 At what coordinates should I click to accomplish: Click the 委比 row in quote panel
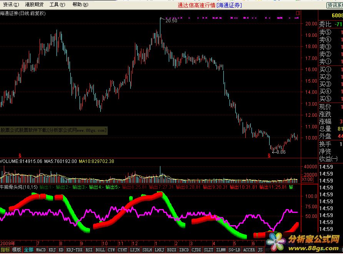(331, 24)
